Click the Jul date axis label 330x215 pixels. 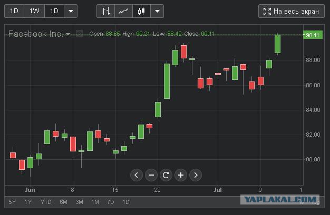pos(217,190)
